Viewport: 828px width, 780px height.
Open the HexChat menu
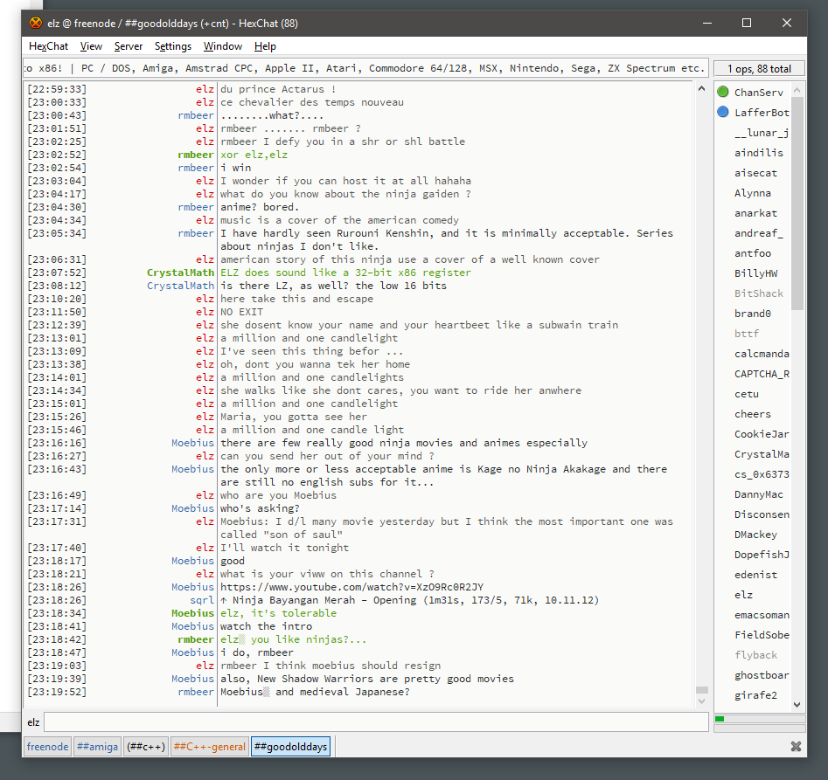(49, 46)
